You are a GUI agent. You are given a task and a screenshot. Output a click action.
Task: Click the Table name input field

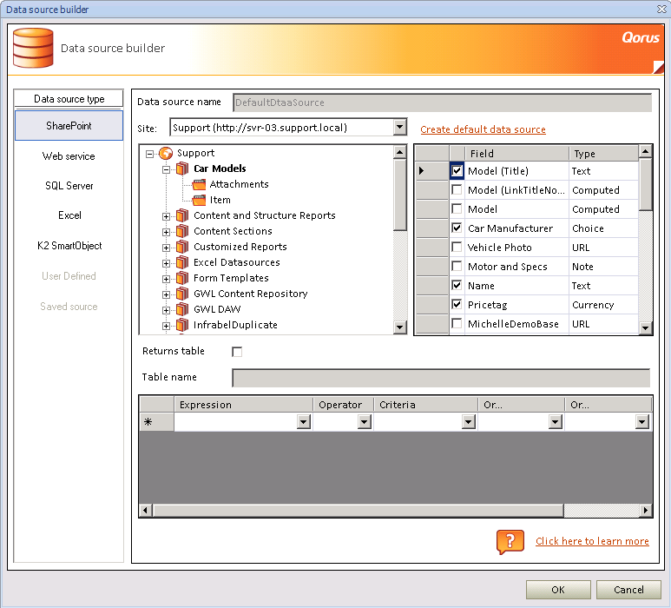(441, 378)
